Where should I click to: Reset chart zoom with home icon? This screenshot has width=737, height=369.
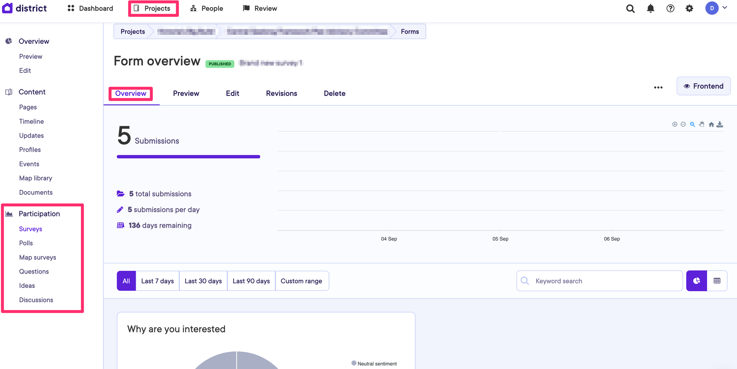click(711, 125)
